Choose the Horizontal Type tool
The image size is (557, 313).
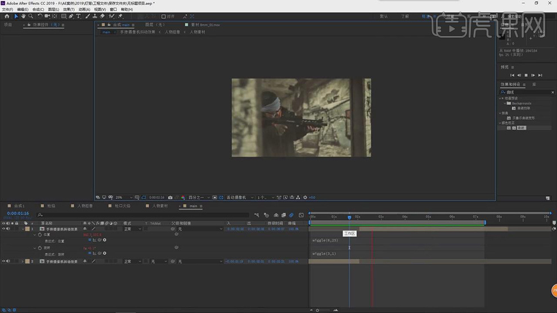tap(78, 16)
